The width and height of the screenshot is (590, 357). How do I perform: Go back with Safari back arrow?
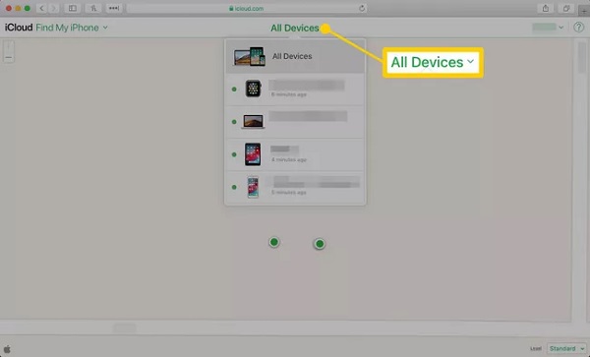pyautogui.click(x=41, y=8)
